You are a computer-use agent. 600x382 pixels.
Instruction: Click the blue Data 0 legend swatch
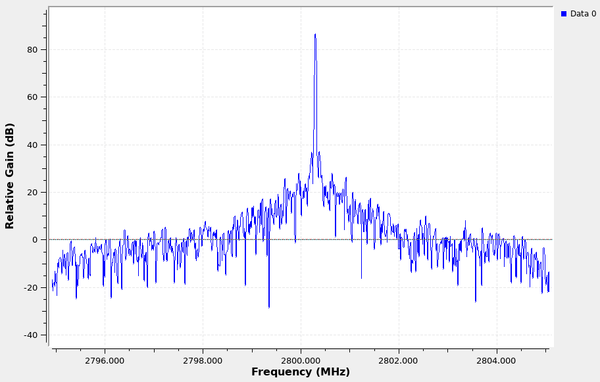click(x=564, y=14)
